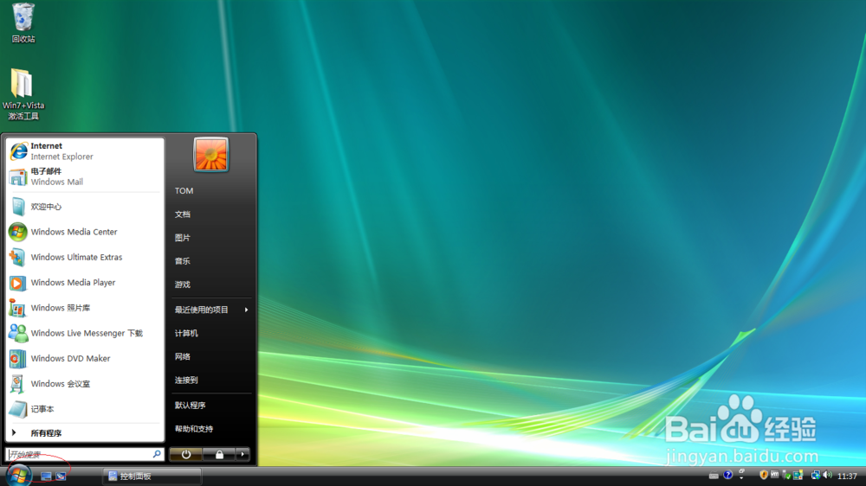
Task: Click the volume speaker tray icon
Action: (x=827, y=475)
